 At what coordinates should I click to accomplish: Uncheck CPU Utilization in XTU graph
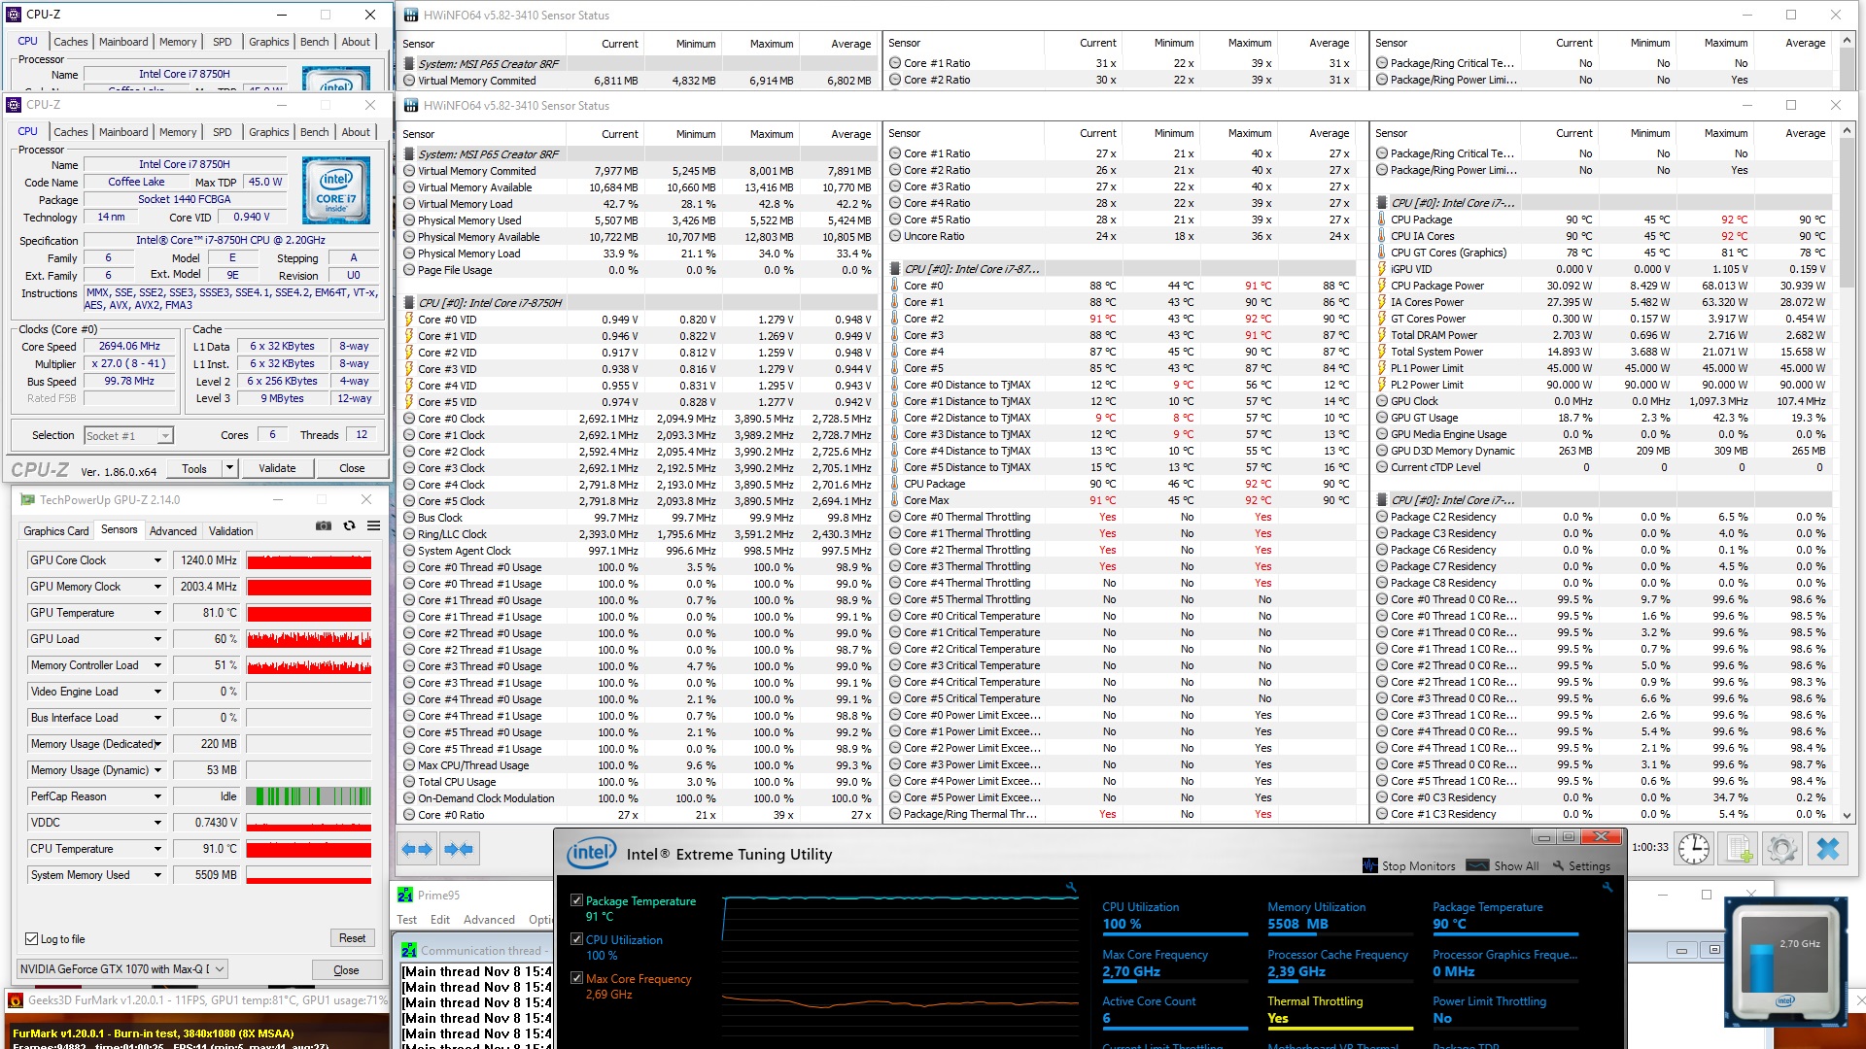tap(576, 939)
